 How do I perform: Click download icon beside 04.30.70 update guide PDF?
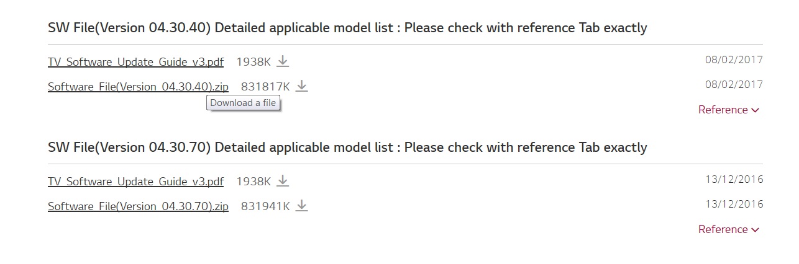point(283,181)
